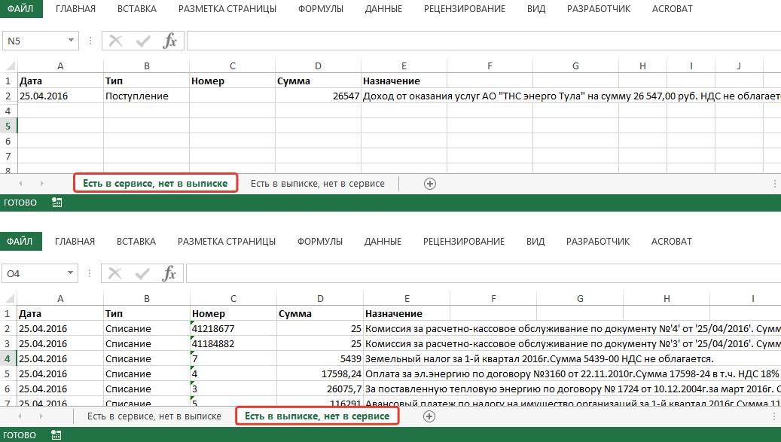Select cell containing 'Поступление'
Image resolution: width=781 pixels, height=442 pixels.
point(146,96)
